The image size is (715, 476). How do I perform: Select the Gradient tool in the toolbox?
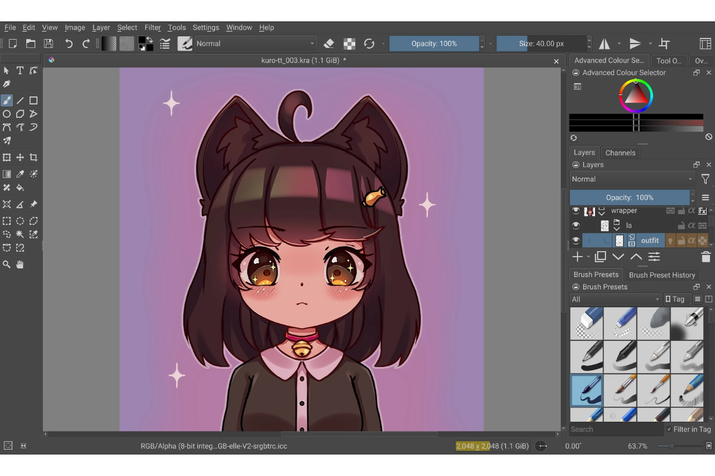pos(7,174)
